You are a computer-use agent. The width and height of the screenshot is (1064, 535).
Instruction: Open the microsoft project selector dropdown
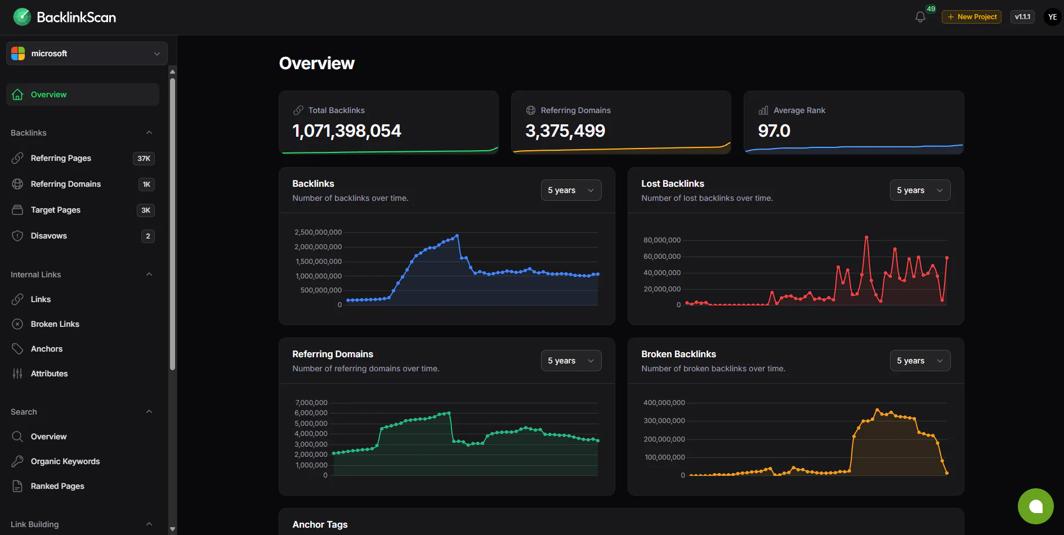(x=87, y=53)
